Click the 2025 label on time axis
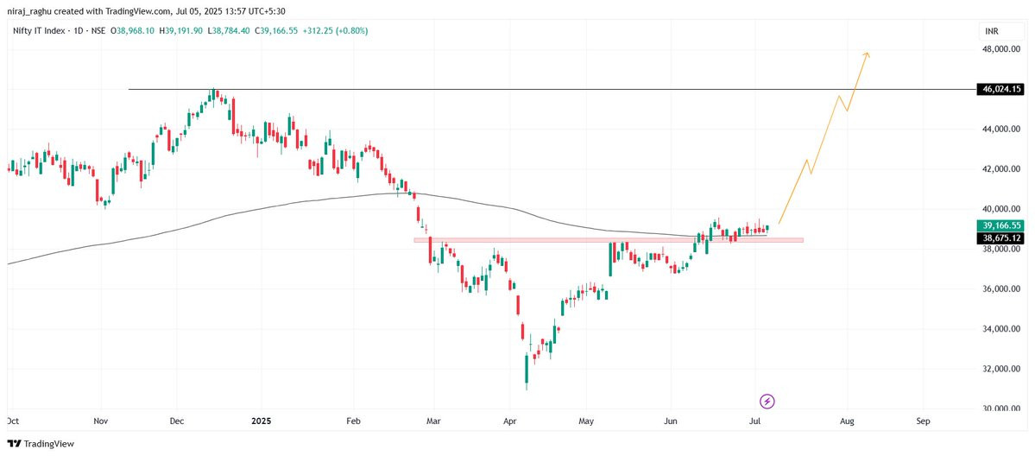The image size is (1035, 456). click(x=259, y=421)
